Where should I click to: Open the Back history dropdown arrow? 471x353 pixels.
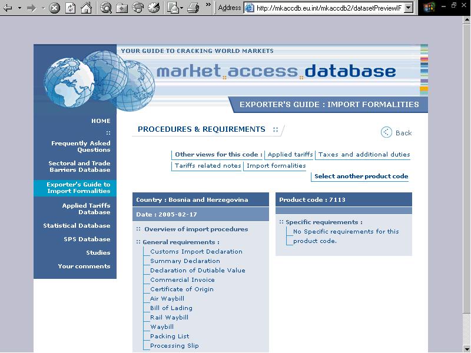pyautogui.click(x=19, y=8)
